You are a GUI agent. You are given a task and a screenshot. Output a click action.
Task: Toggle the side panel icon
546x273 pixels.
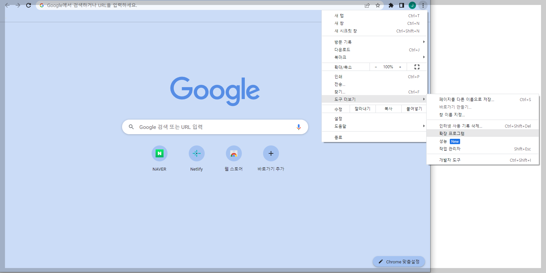tap(402, 5)
